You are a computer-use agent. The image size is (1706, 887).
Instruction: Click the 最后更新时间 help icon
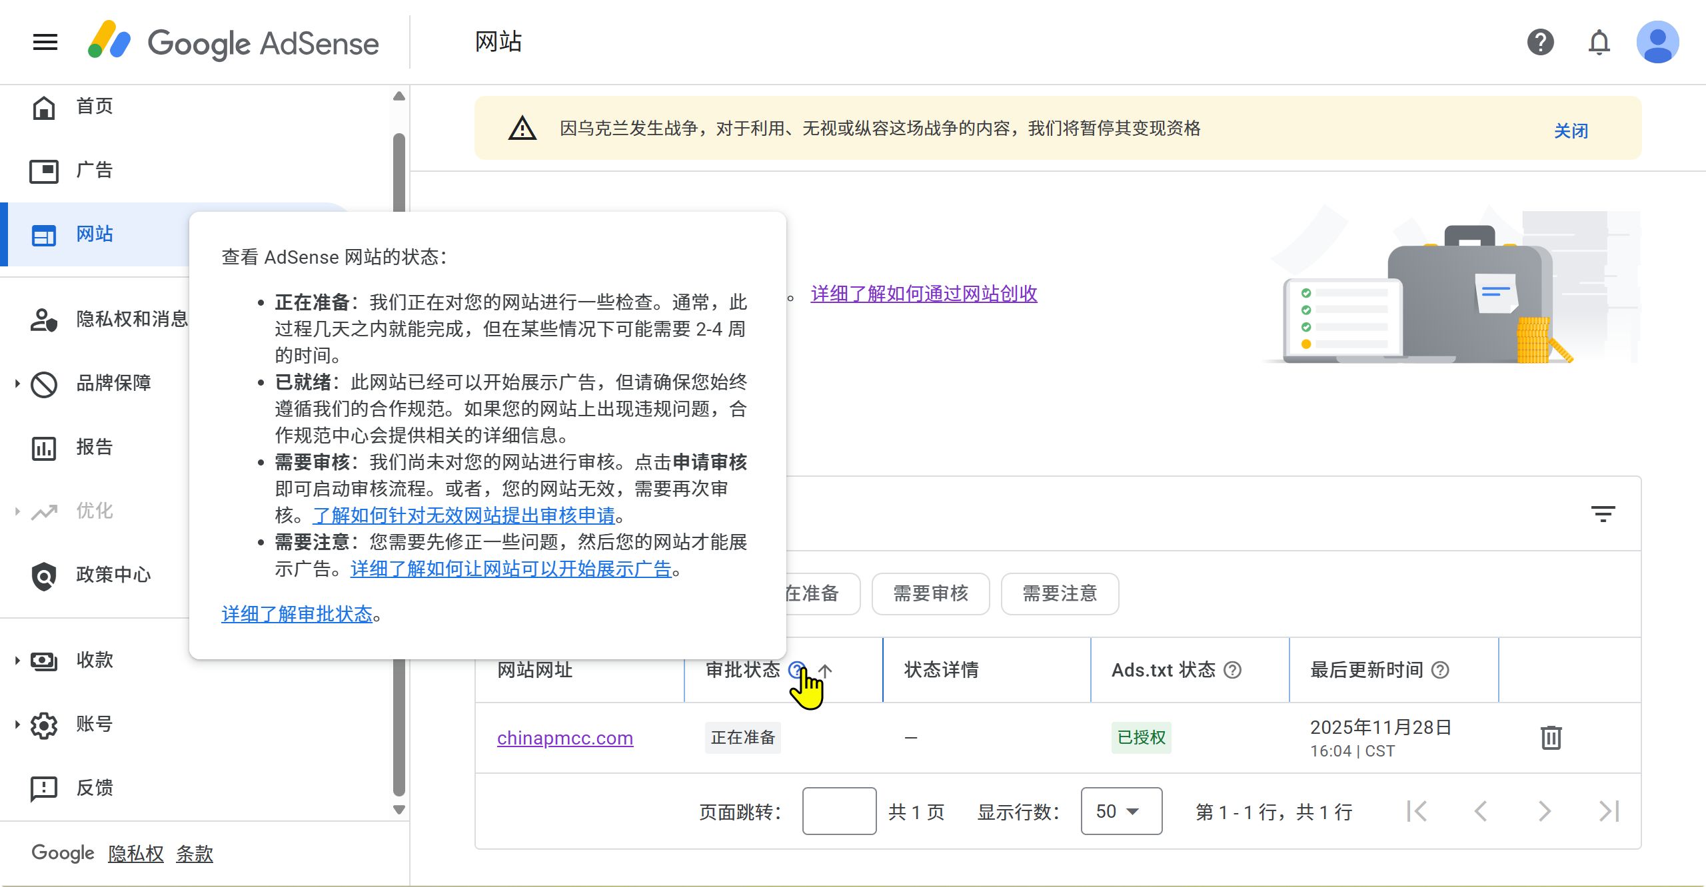click(1440, 670)
